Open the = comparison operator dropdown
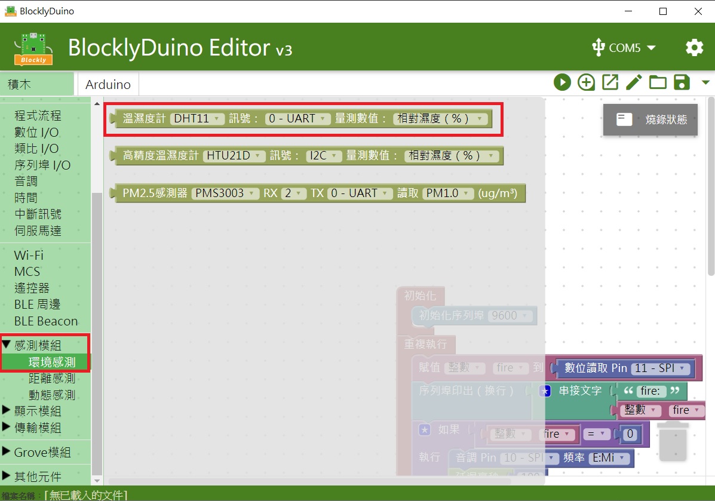This screenshot has width=715, height=501. pos(596,434)
